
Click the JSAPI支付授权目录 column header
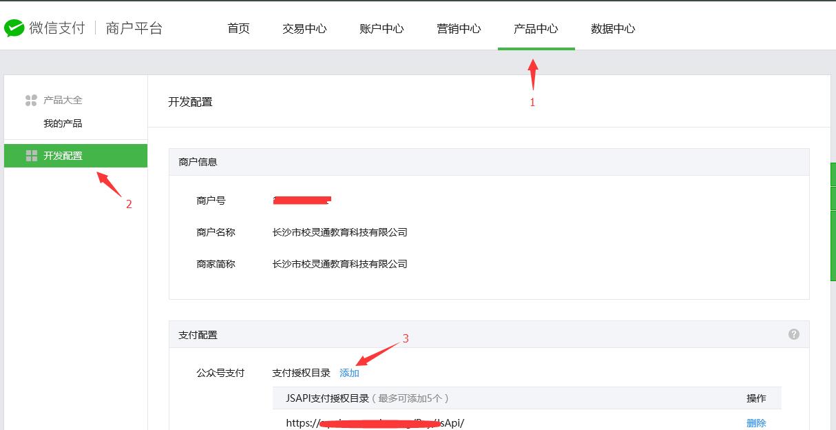368,398
